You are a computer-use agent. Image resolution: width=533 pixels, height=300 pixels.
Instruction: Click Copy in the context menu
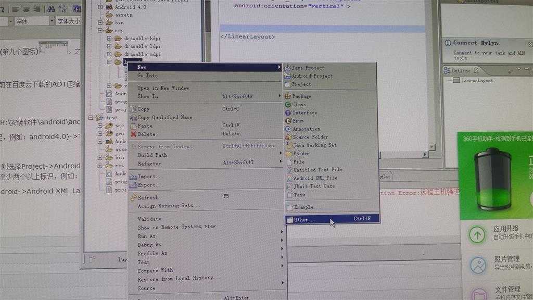pyautogui.click(x=206, y=109)
